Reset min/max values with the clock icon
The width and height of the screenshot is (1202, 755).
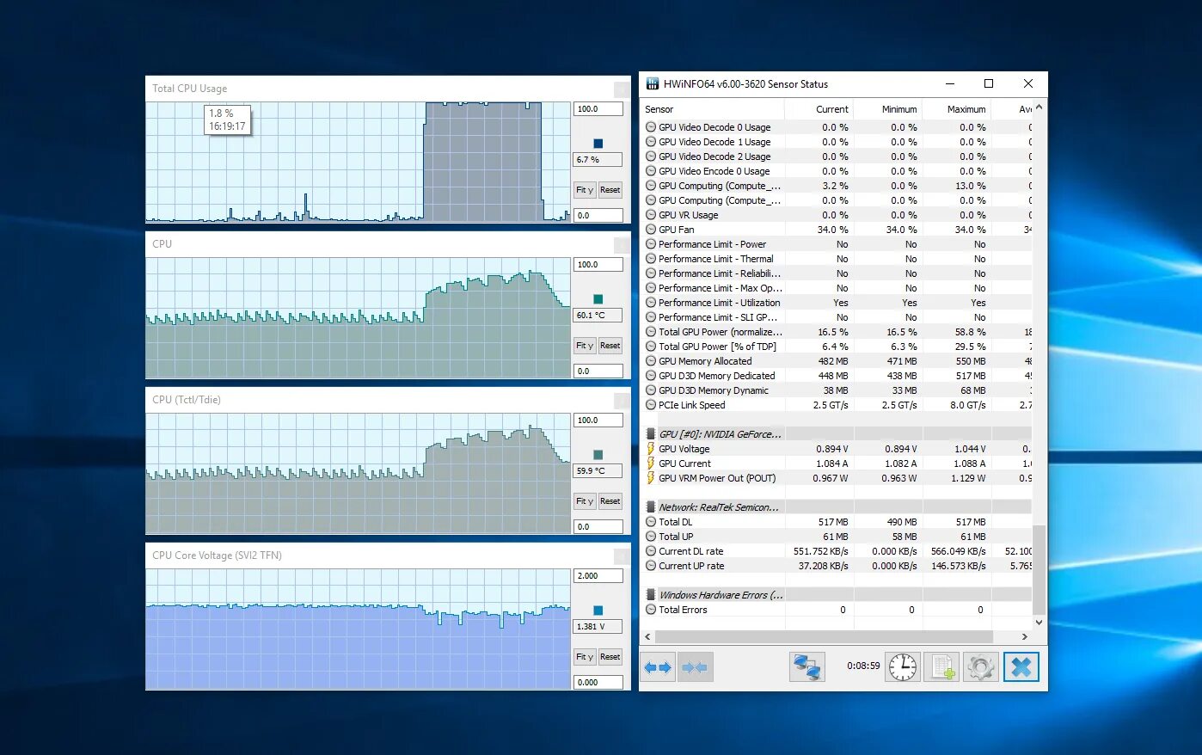point(903,667)
